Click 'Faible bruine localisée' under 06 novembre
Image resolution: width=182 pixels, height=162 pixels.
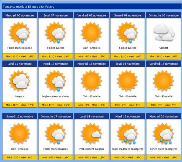[x=20, y=48]
